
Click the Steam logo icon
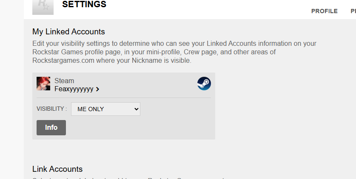point(204,84)
